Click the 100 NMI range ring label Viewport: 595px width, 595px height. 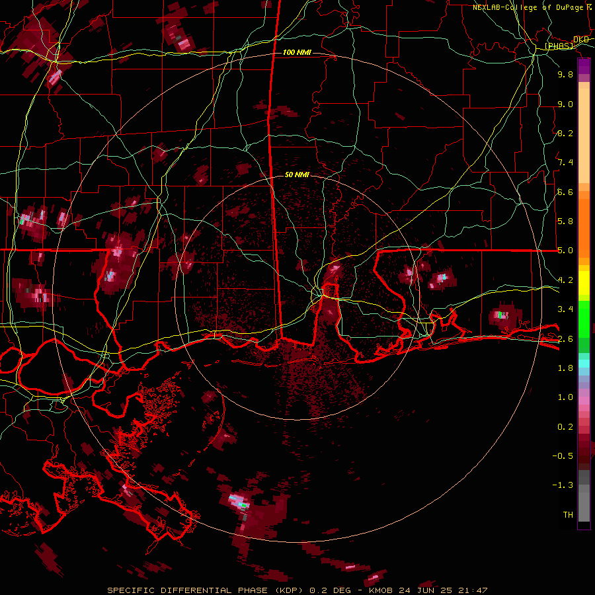tap(297, 52)
